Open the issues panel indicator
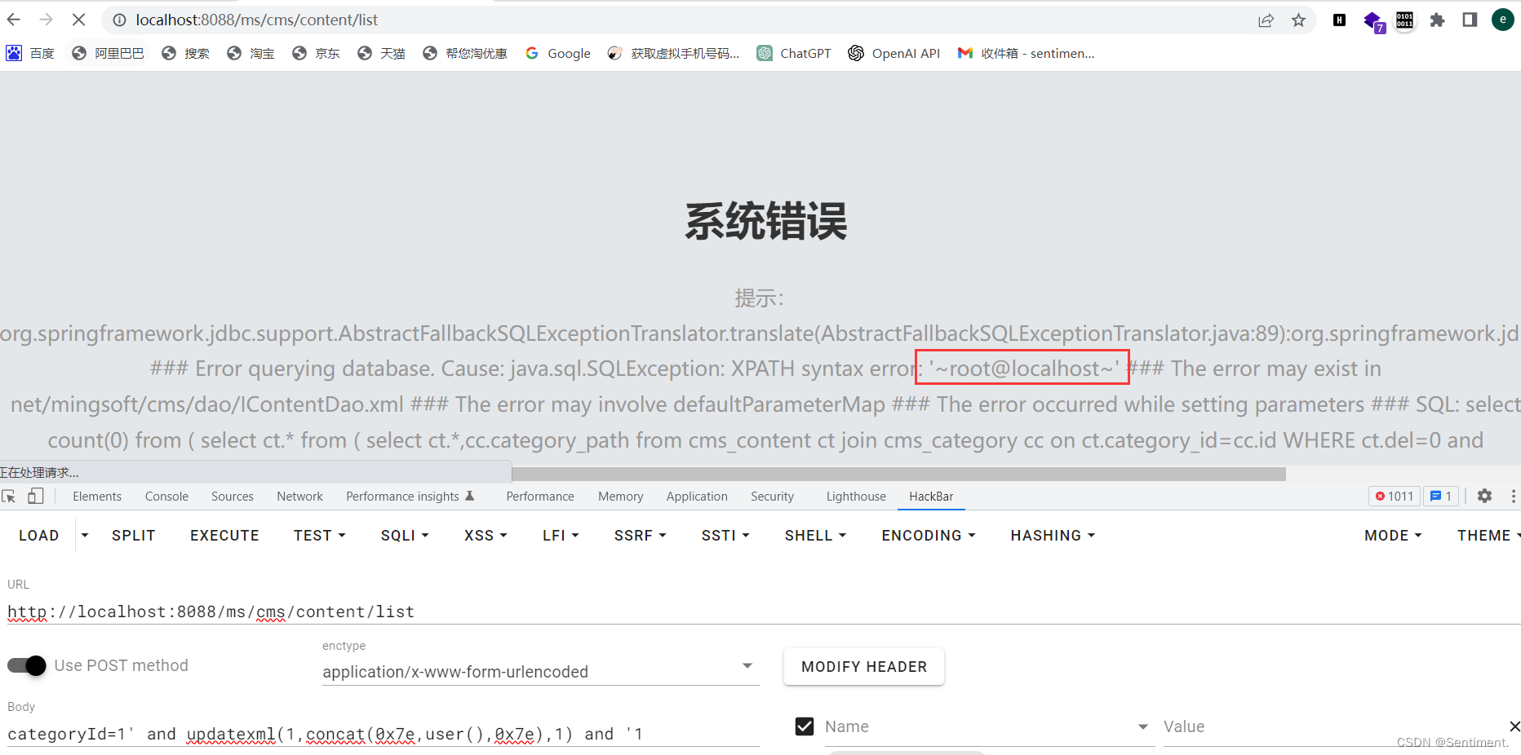1521x755 pixels. click(1441, 496)
